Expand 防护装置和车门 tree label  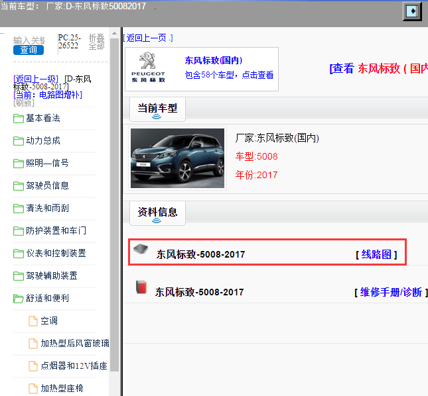click(x=56, y=230)
